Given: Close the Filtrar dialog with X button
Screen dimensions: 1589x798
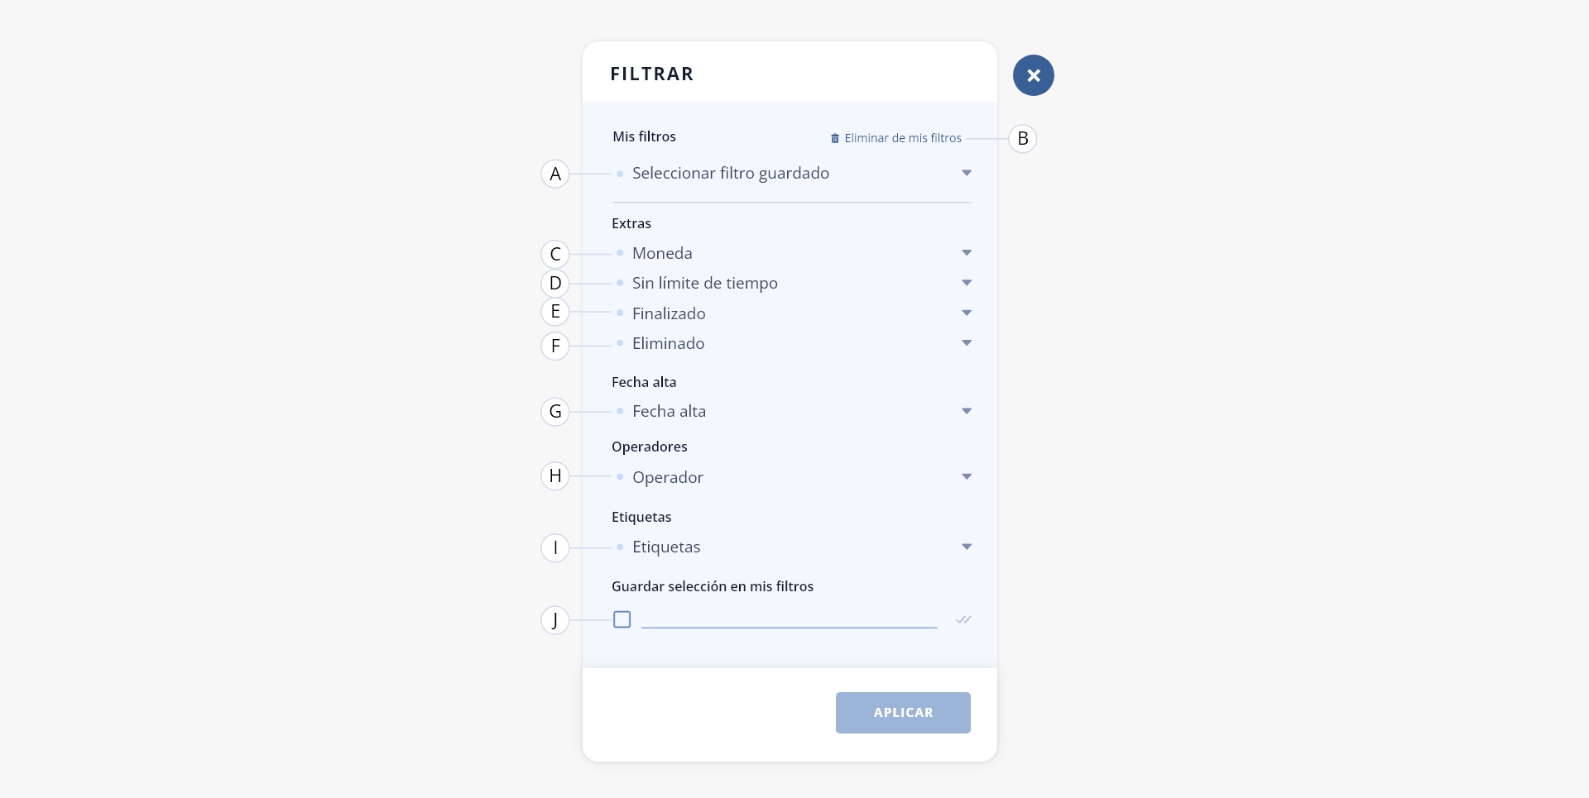Looking at the screenshot, I should click(x=1033, y=75).
